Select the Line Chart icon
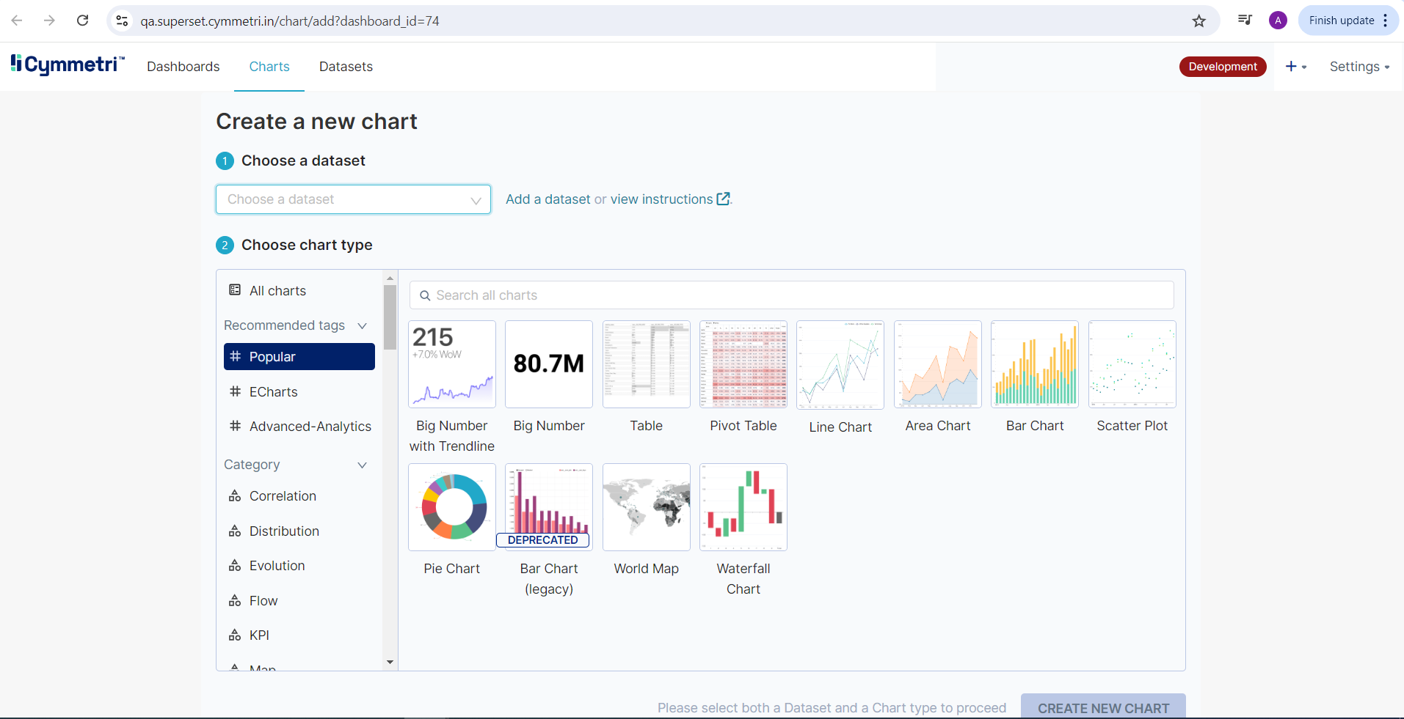The image size is (1404, 719). point(840,364)
